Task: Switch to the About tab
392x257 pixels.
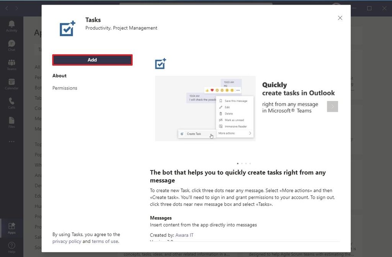Action: [x=59, y=75]
